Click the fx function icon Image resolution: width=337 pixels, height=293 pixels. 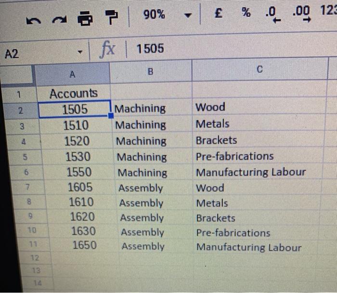coord(107,49)
